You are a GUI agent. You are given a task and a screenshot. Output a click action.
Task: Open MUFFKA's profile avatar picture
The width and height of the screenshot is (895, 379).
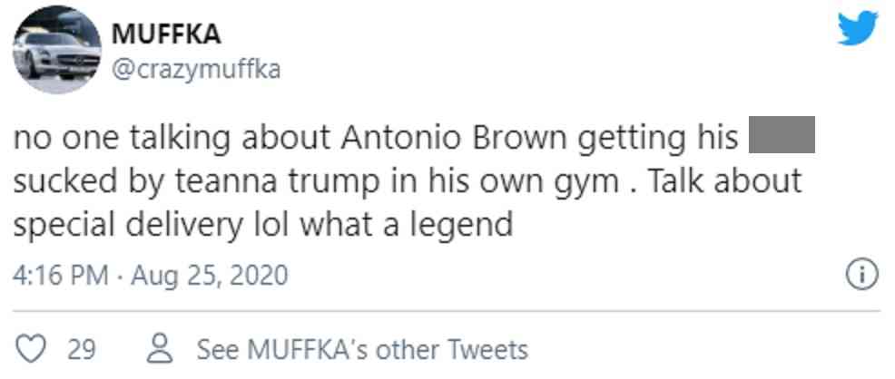coord(56,50)
